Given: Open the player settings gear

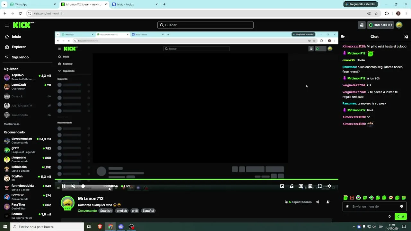Looking at the screenshot, I should (329, 186).
